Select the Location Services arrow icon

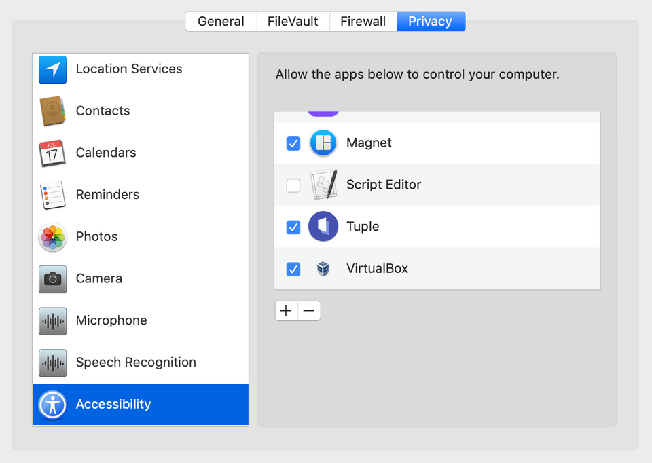[x=52, y=69]
